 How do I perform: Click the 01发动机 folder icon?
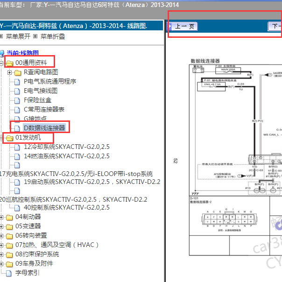[x=9, y=138]
